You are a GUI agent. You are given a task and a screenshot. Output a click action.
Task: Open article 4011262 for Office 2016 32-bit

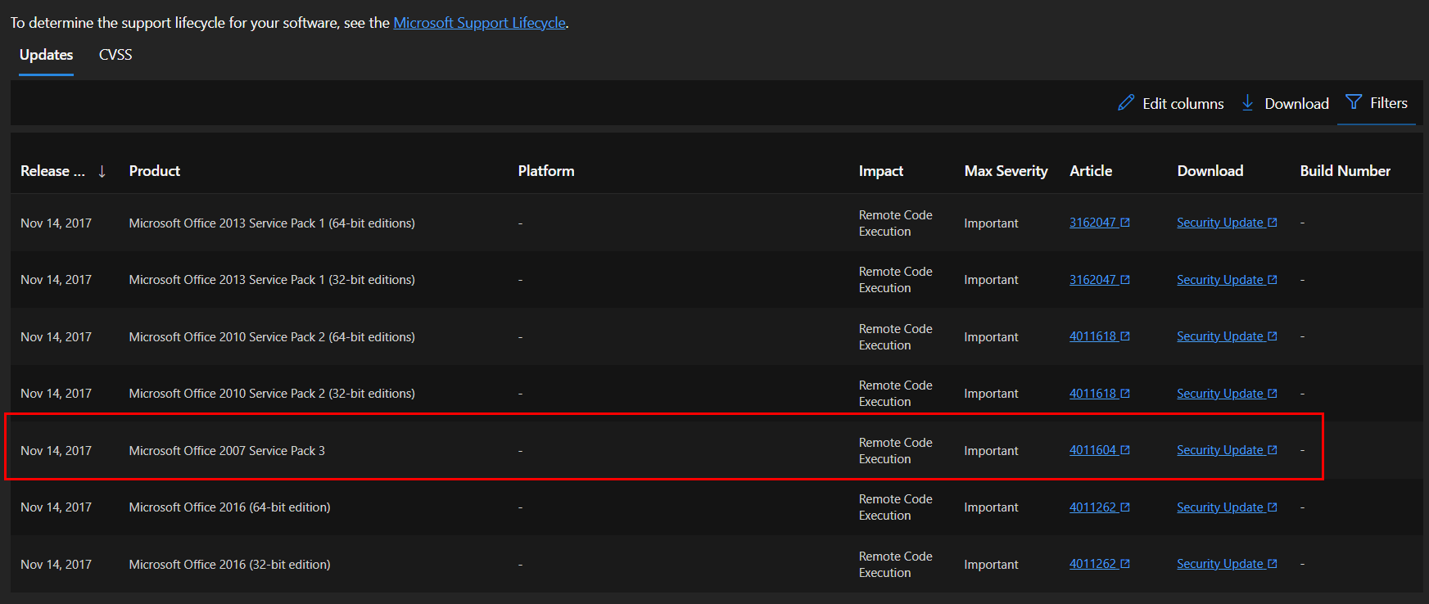point(1092,564)
